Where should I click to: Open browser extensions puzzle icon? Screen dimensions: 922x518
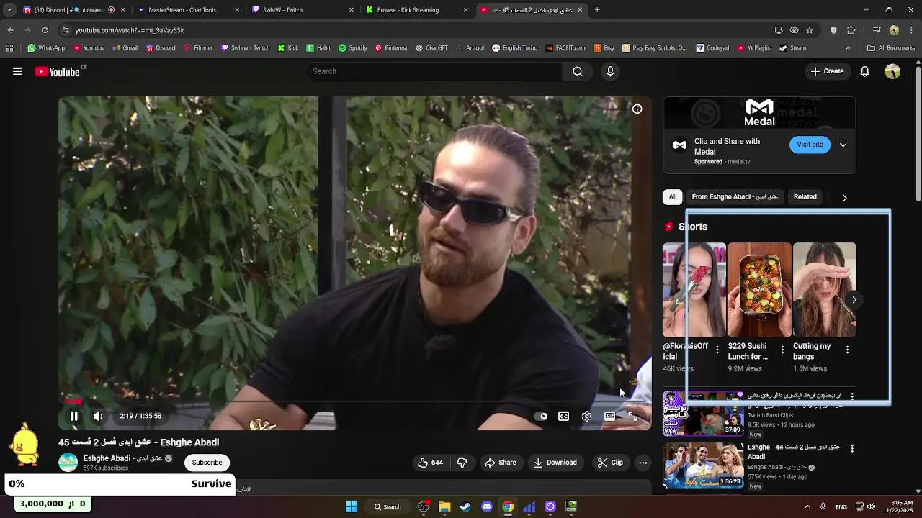coord(851,30)
